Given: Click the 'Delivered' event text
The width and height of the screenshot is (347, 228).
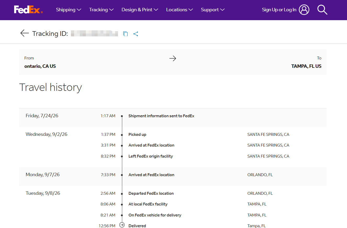Looking at the screenshot, I should (137, 226).
